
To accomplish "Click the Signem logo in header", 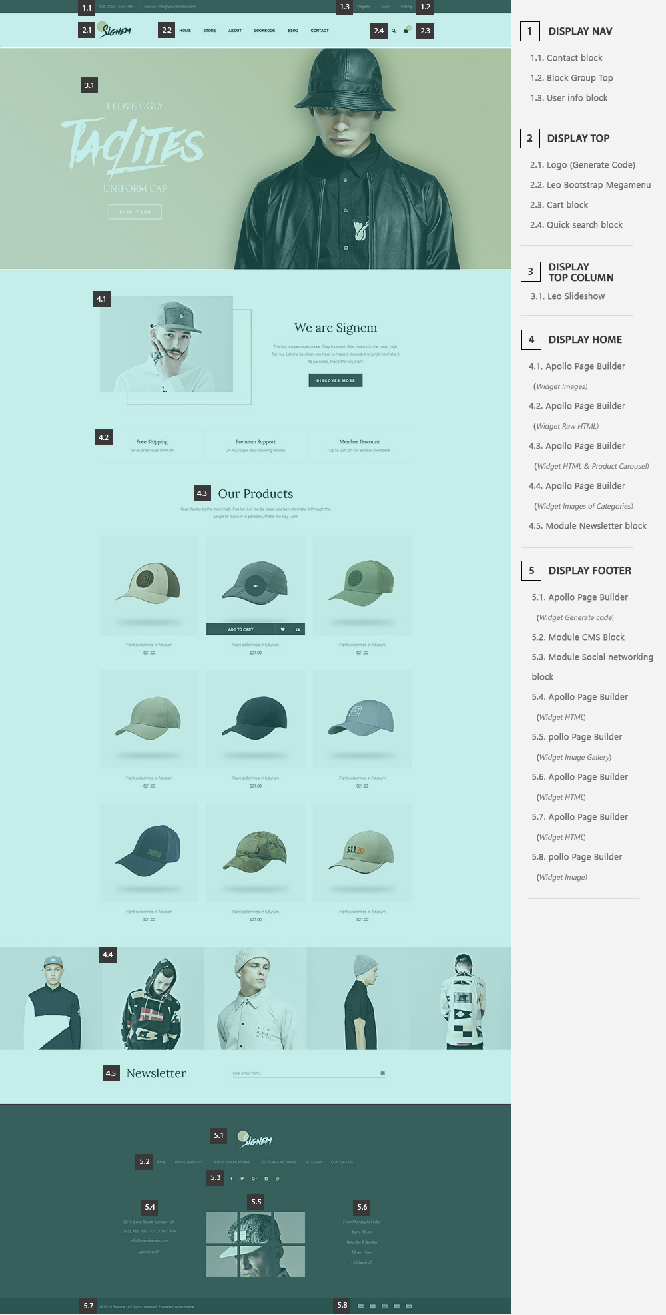I will pyautogui.click(x=115, y=30).
